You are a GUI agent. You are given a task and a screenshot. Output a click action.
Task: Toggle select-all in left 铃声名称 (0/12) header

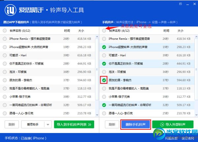pos(5,30)
